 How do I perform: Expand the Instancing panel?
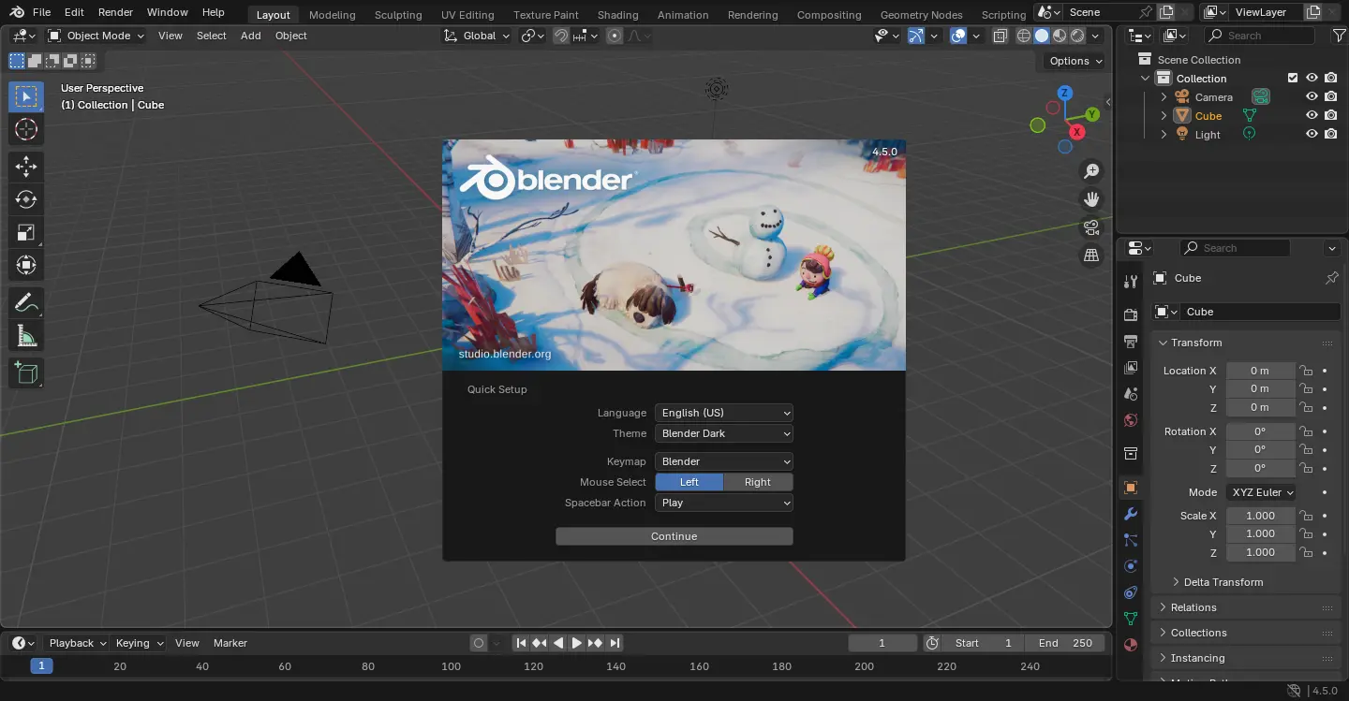click(x=1196, y=658)
